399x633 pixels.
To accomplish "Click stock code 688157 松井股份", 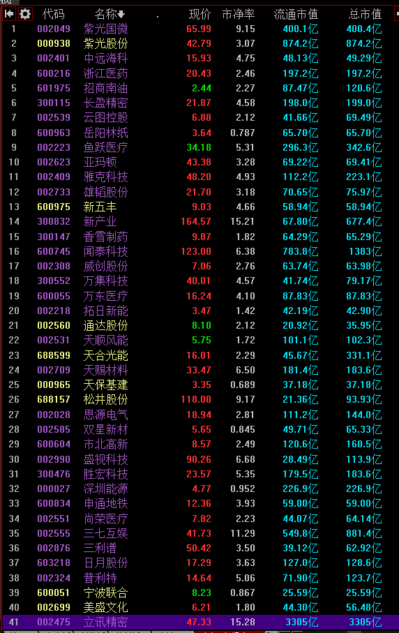I will [x=54, y=400].
